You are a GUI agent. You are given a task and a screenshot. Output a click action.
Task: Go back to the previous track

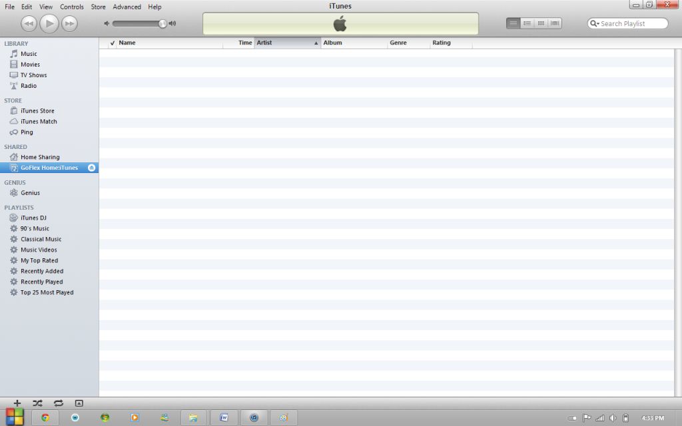29,24
